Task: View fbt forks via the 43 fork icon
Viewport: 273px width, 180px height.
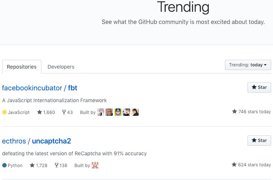Action: (64, 112)
